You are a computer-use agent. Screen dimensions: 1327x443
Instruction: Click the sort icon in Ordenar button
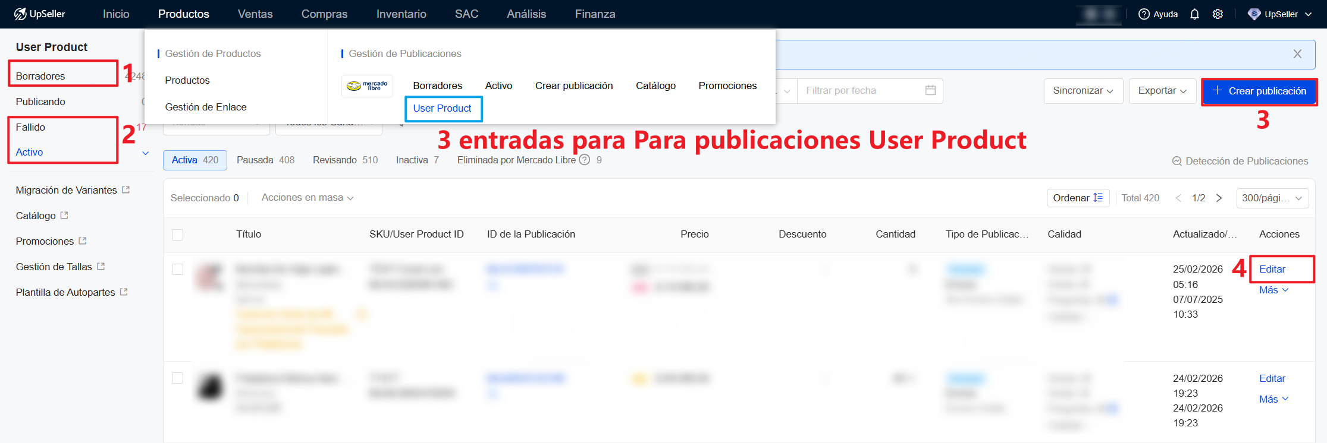1098,198
